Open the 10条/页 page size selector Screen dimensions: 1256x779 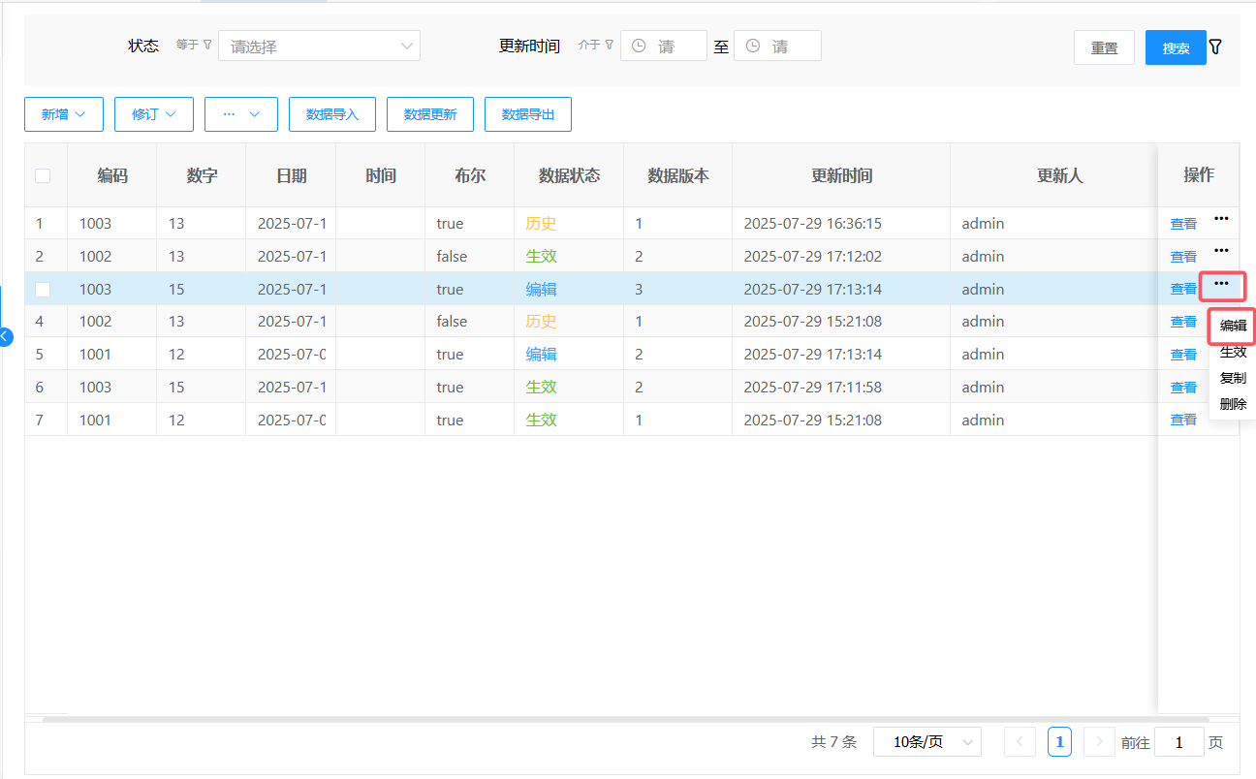coord(926,742)
